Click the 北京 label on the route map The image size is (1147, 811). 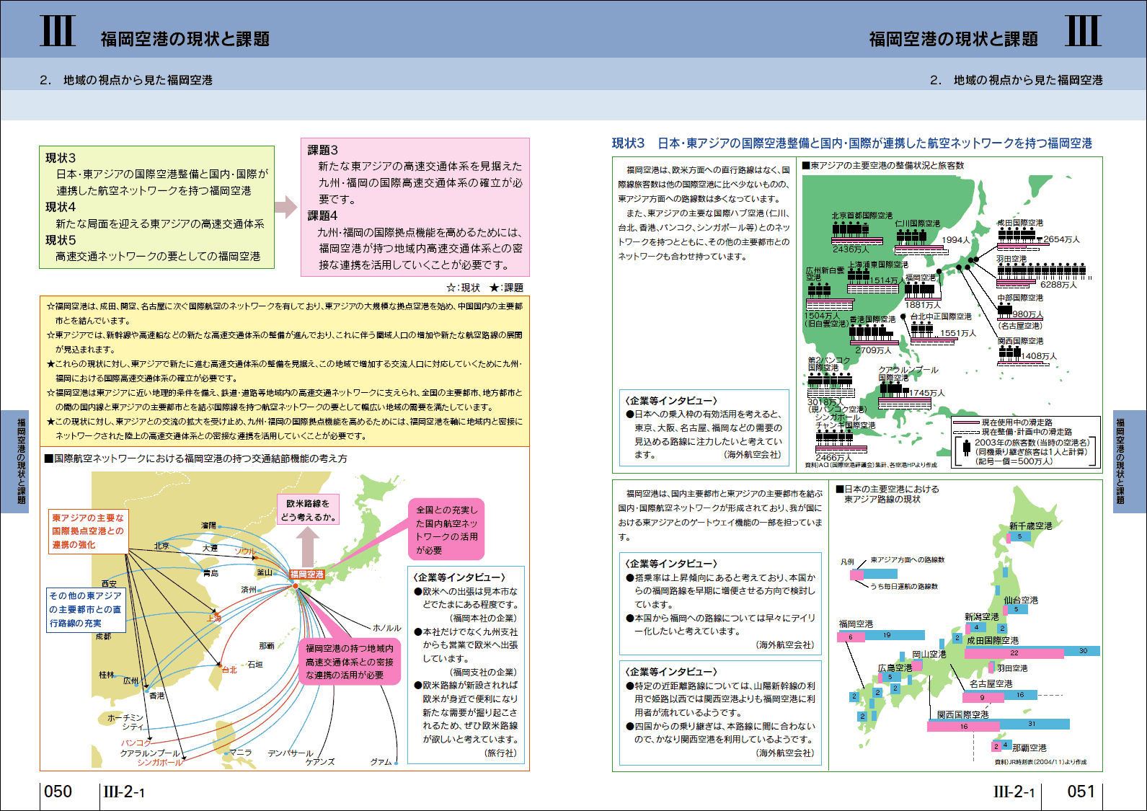coord(161,546)
